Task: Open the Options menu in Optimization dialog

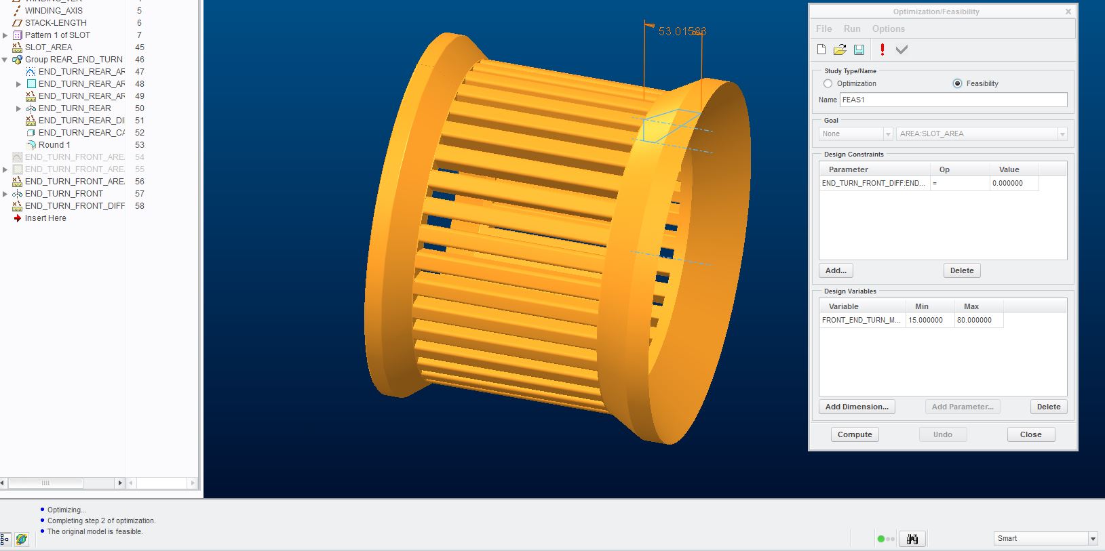Action: pyautogui.click(x=889, y=28)
